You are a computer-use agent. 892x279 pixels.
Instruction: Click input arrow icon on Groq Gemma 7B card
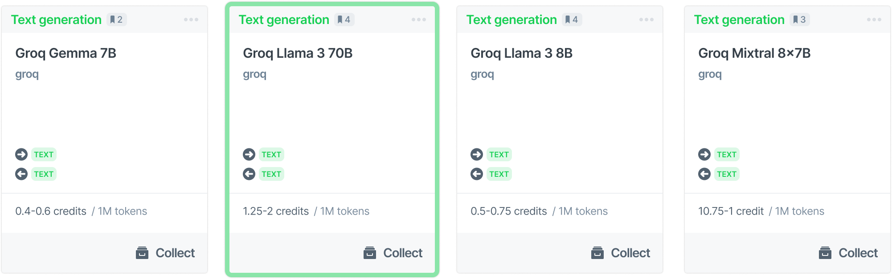21,154
